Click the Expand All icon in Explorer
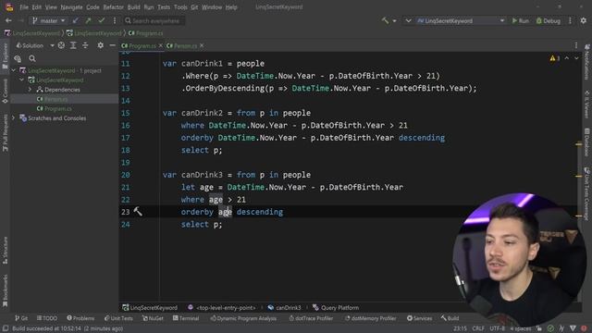This screenshot has width=592, height=333. 73,45
